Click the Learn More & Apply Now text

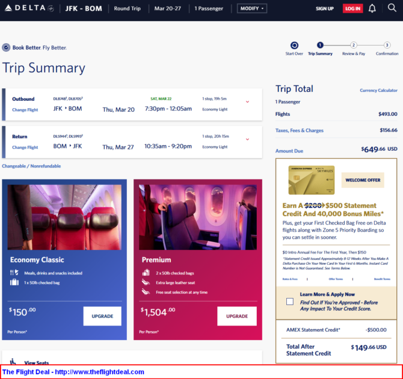(327, 294)
